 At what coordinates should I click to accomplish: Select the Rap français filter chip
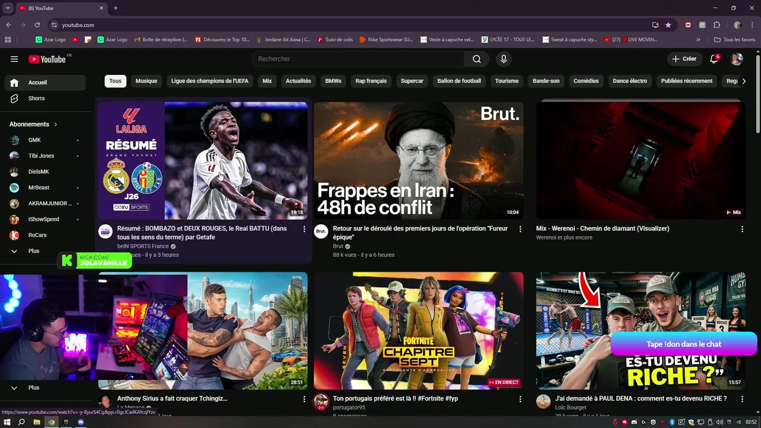[371, 81]
